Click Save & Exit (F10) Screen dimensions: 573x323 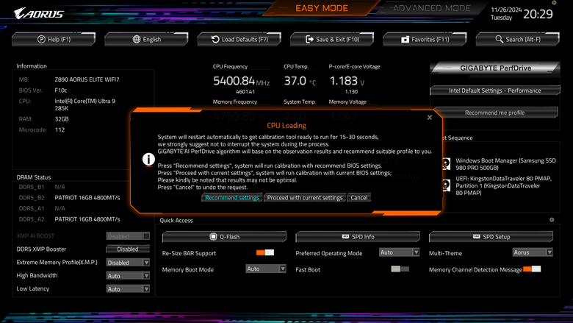332,39
